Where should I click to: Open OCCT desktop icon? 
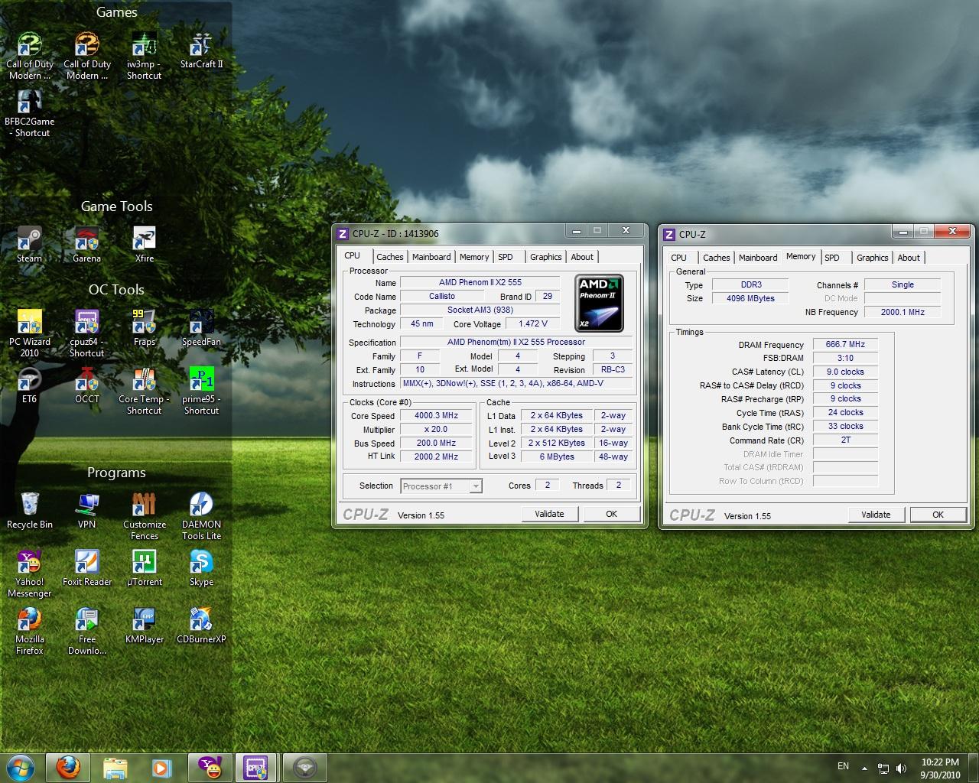click(86, 385)
